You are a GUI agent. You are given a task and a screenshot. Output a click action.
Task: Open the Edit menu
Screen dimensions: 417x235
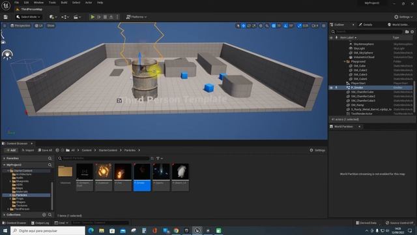tap(26, 3)
